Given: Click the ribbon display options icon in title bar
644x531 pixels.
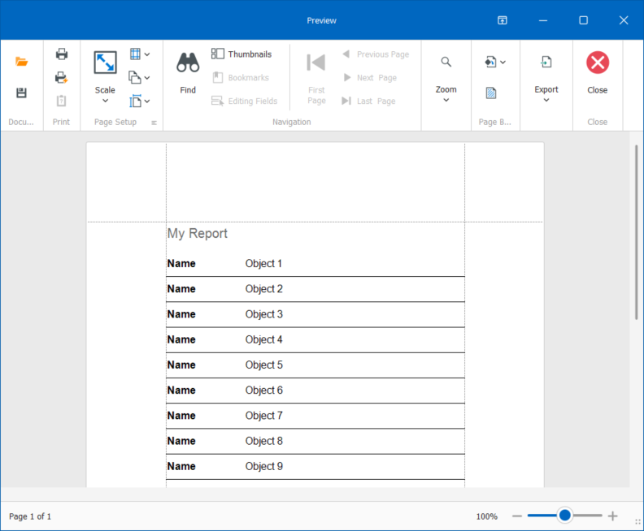Looking at the screenshot, I should coord(503,20).
